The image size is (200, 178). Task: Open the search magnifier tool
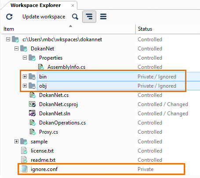pos(75,17)
